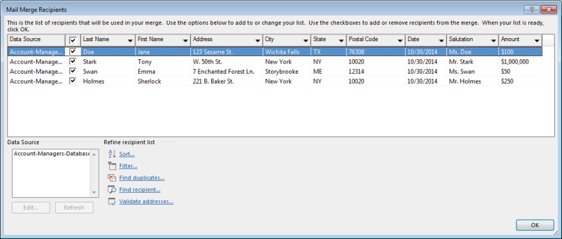This screenshot has width=562, height=239.
Task: Uncheck the Swan recipient checkbox
Action: pos(73,71)
